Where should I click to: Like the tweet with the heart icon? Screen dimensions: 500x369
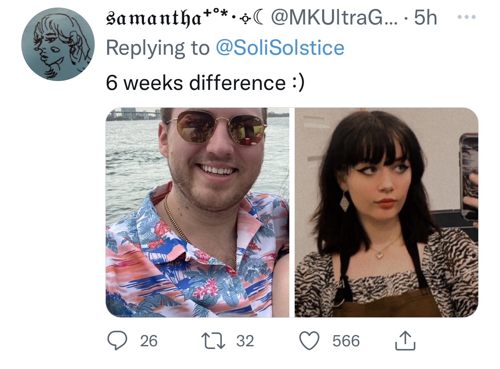(x=309, y=341)
